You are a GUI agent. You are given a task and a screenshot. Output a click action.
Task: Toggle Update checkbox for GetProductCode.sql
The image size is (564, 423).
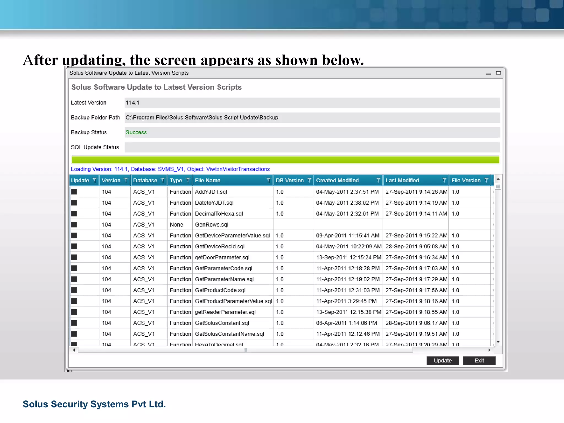pos(74,290)
